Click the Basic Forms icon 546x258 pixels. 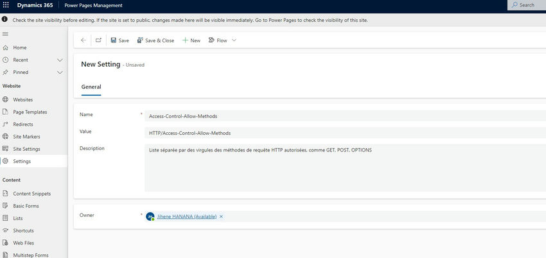tap(5, 206)
